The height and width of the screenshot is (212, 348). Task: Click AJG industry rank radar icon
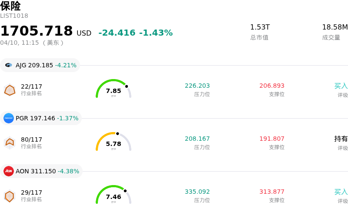[x=10, y=89]
